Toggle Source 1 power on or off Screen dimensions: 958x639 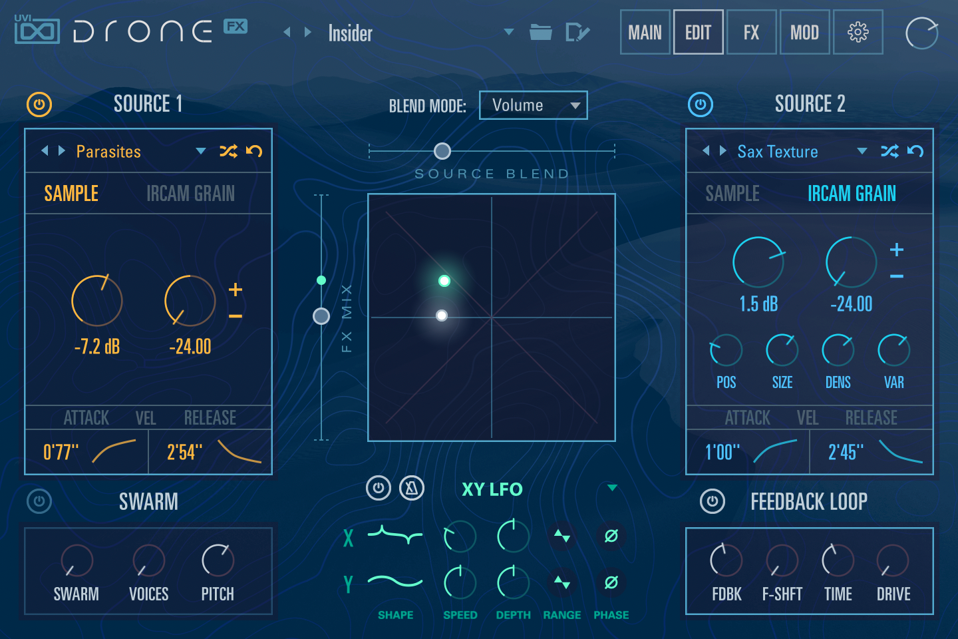point(39,104)
